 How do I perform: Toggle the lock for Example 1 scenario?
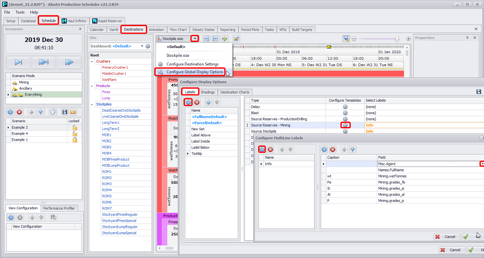click(x=74, y=140)
